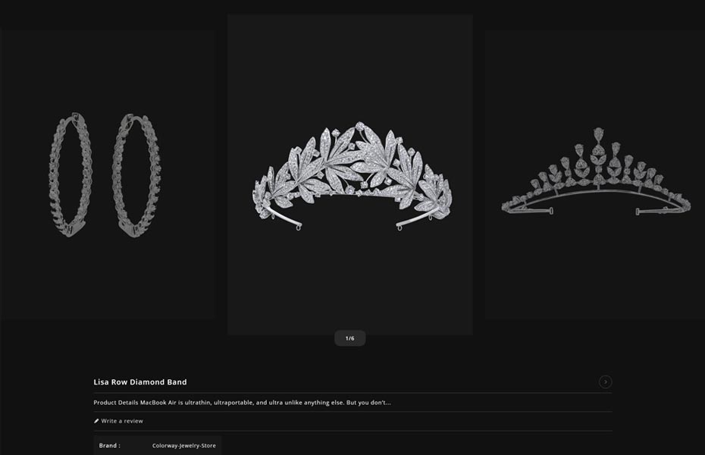Click the top pear-shaped diamond on the right tiara
The width and height of the screenshot is (705, 455).
point(598,135)
